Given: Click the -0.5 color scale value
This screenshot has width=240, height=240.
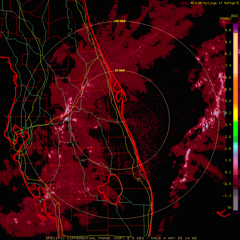Looking at the screenshot, I should 227,184.
